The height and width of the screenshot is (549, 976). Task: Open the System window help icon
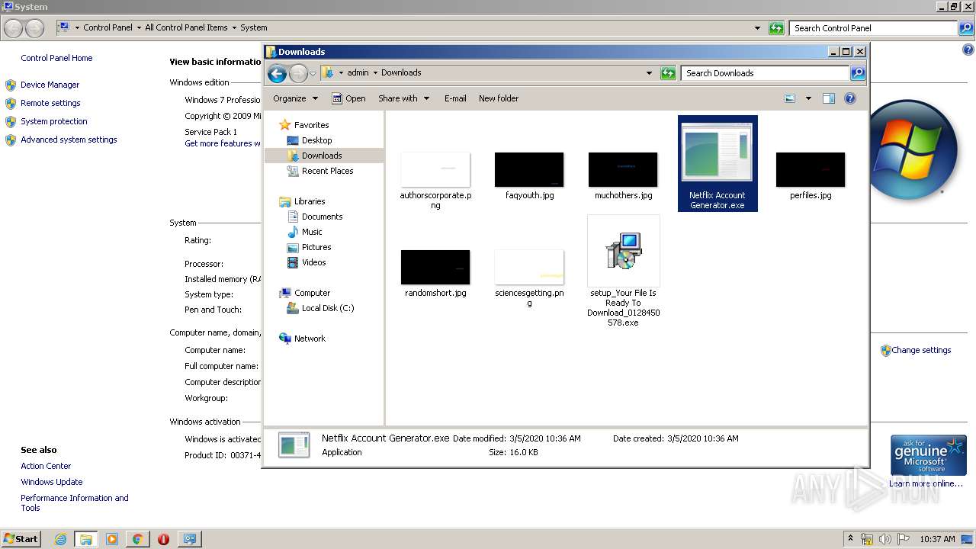point(968,50)
